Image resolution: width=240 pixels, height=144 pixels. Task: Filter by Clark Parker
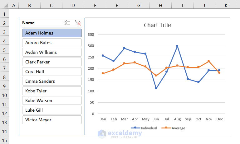point(52,62)
